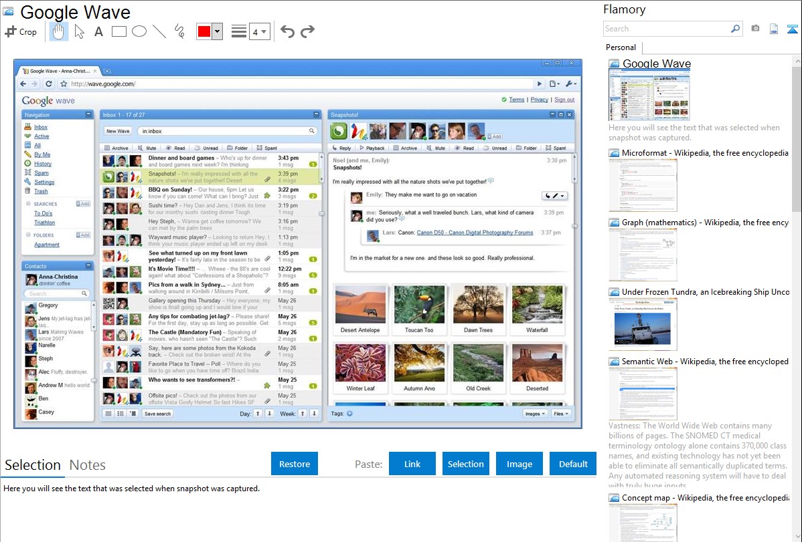802x542 pixels.
Task: Click the line thickness icon
Action: click(x=239, y=31)
